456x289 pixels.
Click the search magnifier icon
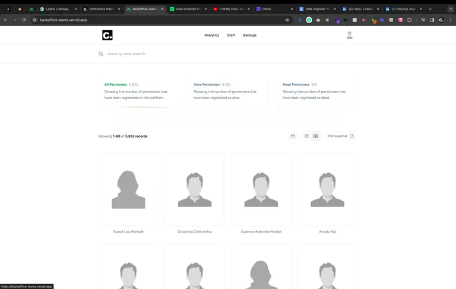[101, 54]
